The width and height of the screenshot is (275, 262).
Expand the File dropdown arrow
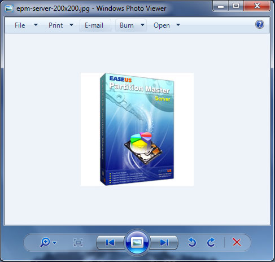tap(36, 25)
